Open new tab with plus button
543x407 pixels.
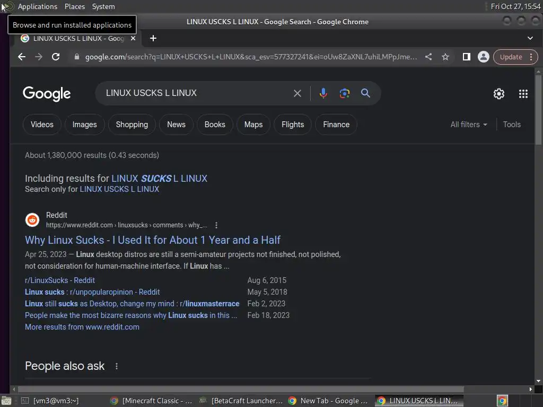(x=153, y=38)
